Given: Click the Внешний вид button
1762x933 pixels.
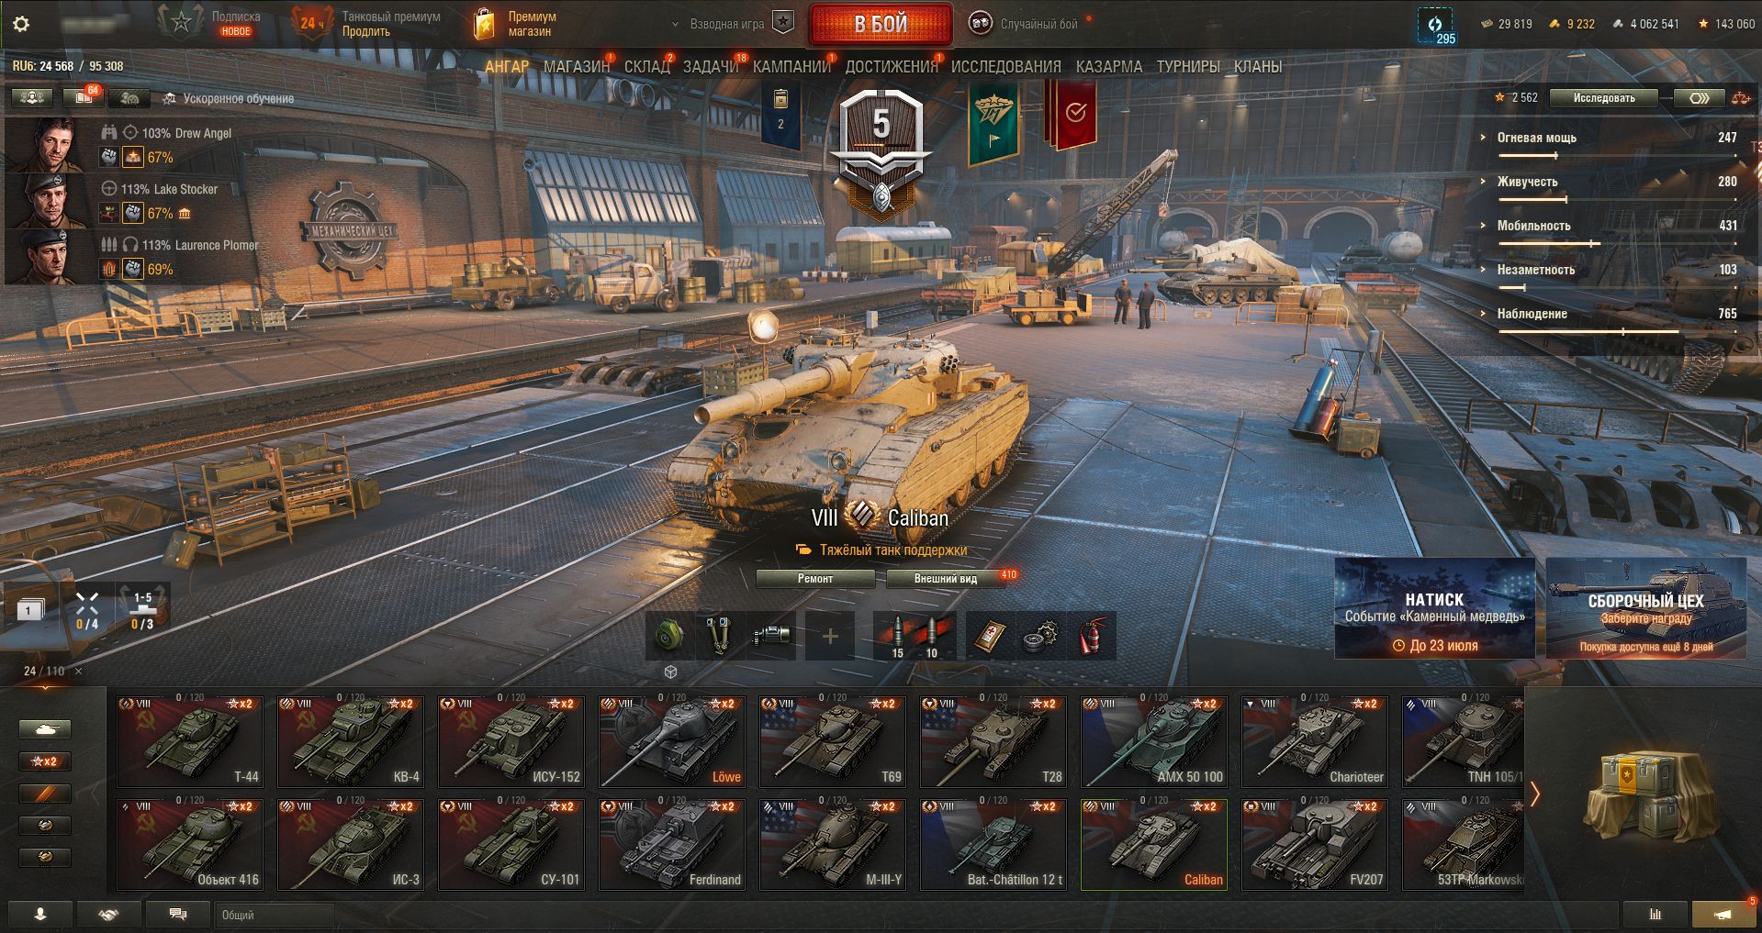Looking at the screenshot, I should [x=945, y=579].
